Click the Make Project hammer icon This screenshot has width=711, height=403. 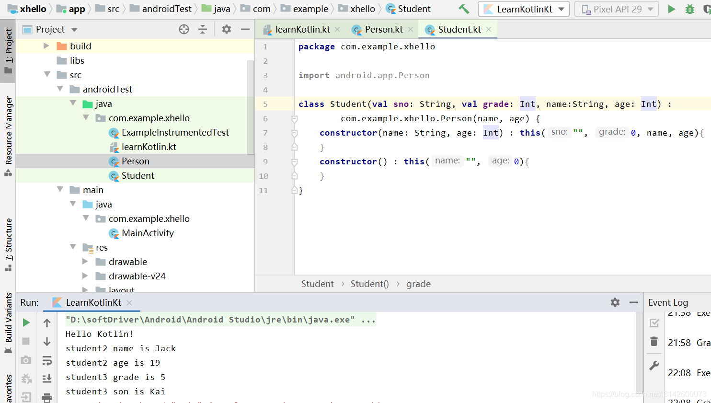coord(464,9)
